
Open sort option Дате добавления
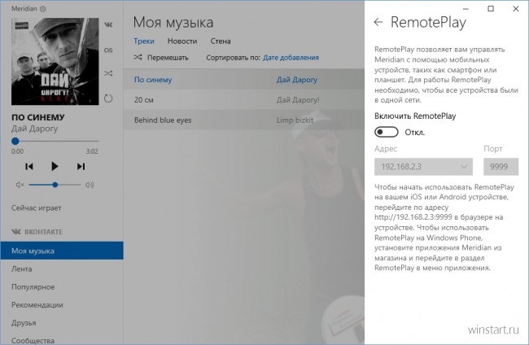[291, 58]
